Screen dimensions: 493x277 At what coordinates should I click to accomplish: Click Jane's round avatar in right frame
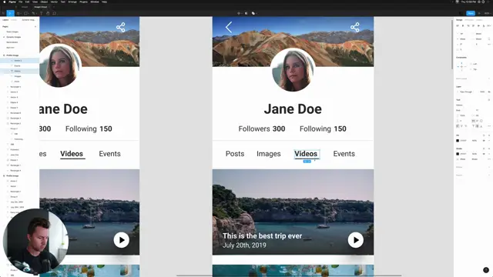pyautogui.click(x=293, y=70)
